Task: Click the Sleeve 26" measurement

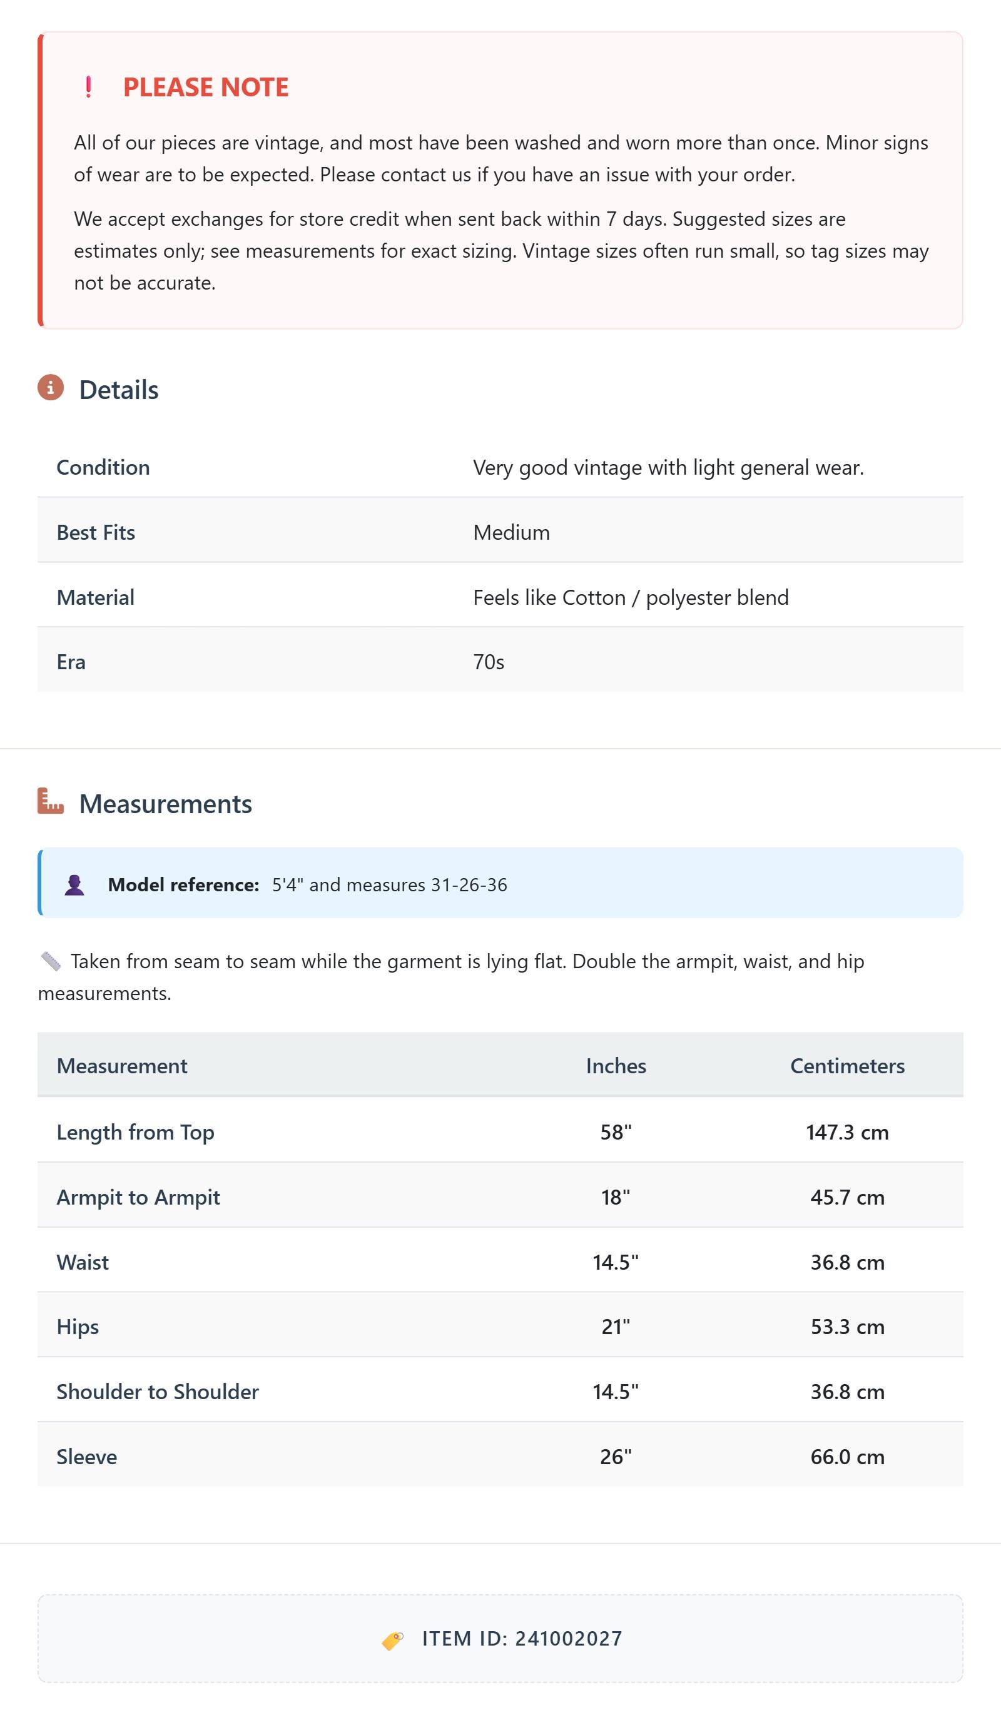Action: tap(616, 1457)
